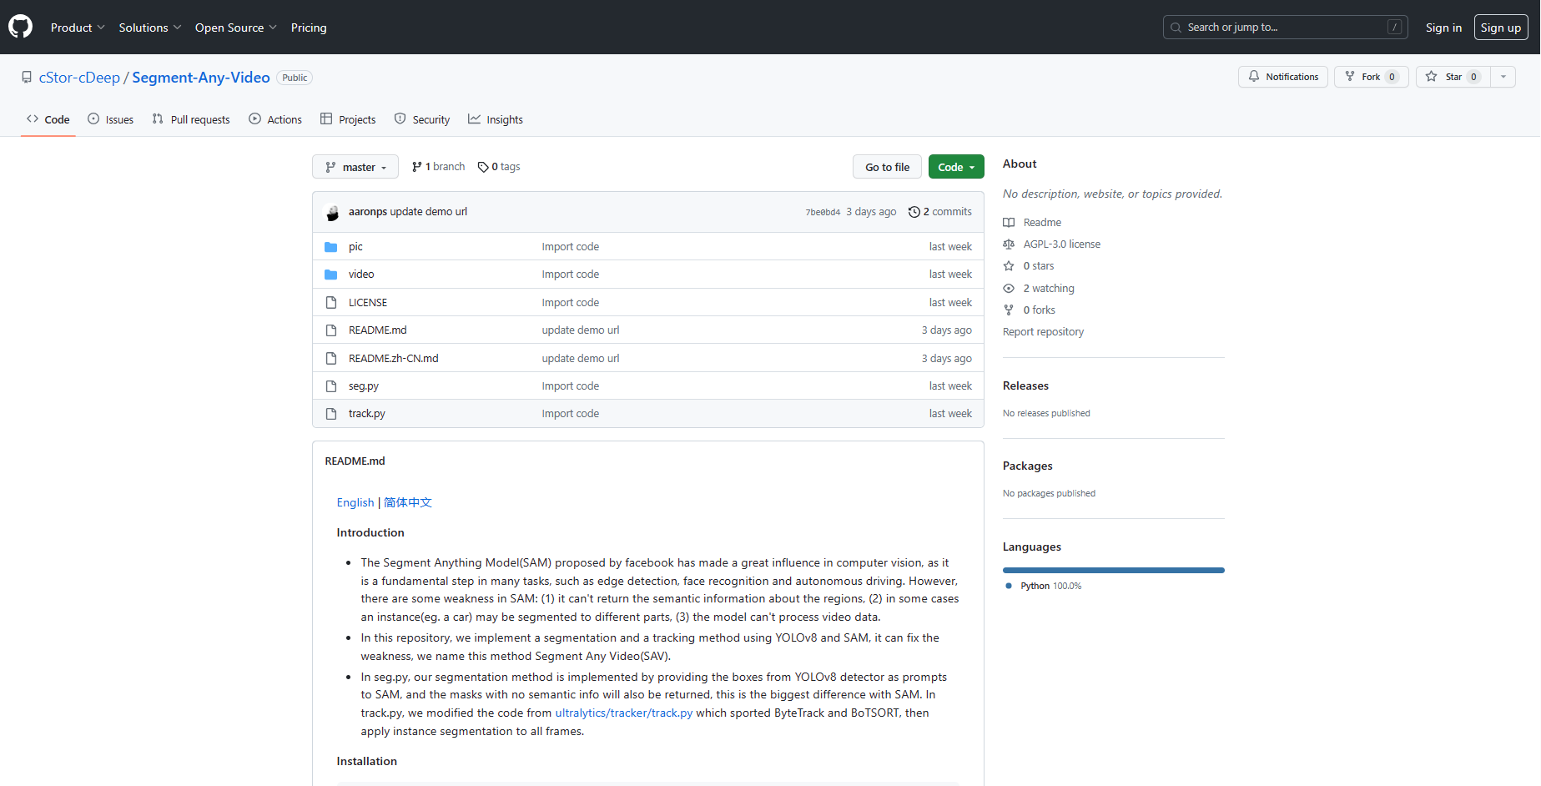Open the ultralytics/tracker/track.py link

(623, 713)
